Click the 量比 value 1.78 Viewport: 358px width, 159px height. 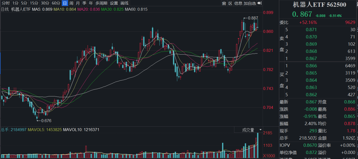pos(351,131)
